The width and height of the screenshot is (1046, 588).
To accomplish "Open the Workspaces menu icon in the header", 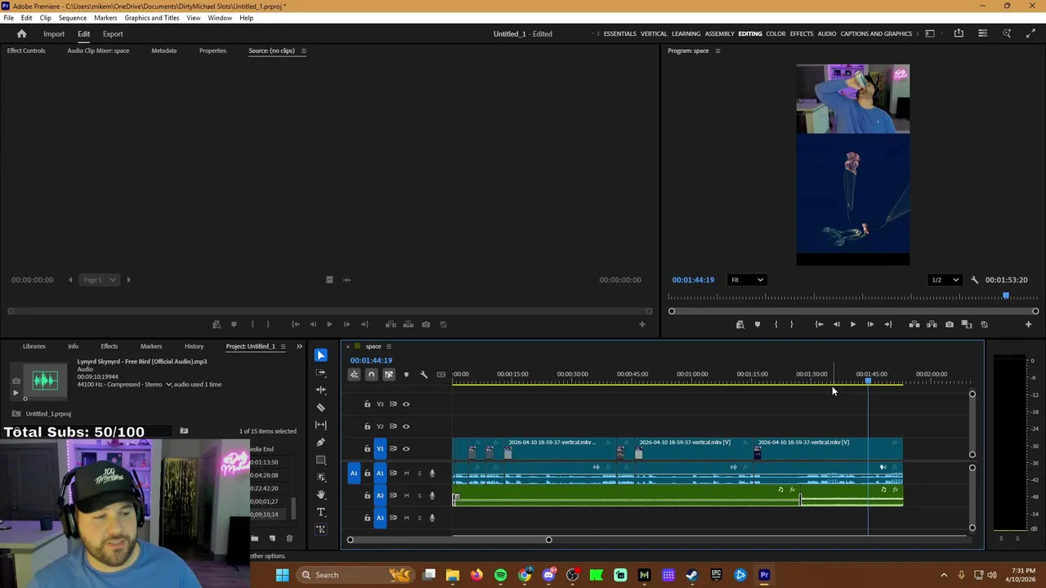I will (930, 33).
